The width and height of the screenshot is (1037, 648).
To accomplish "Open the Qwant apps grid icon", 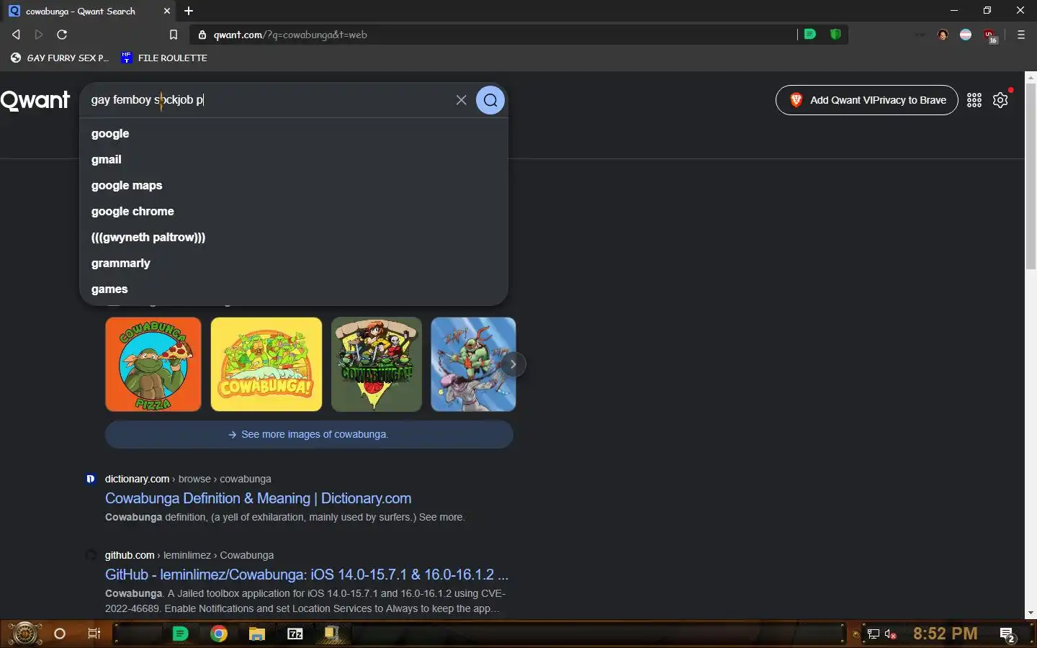I will point(974,100).
